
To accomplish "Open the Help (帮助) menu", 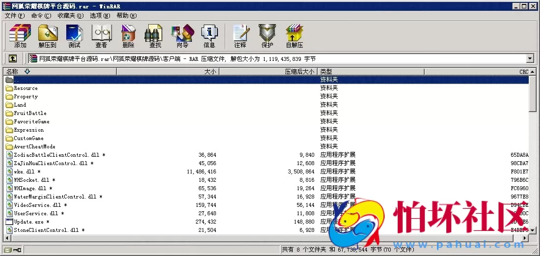I will pyautogui.click(x=126, y=16).
